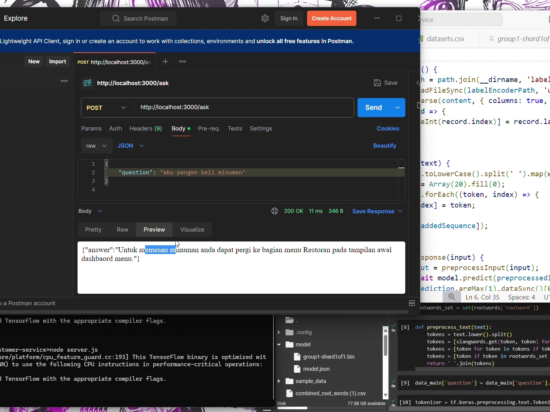
Task: Click the Beautify link
Action: [x=385, y=146]
